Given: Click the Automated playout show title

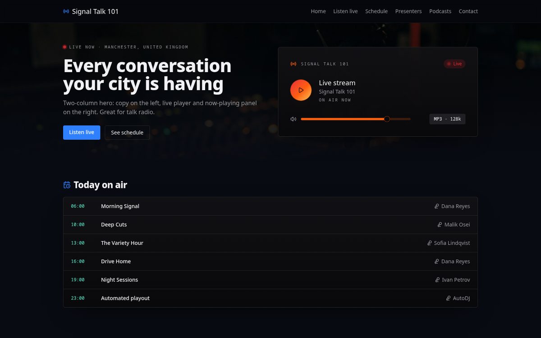Looking at the screenshot, I should 125,298.
